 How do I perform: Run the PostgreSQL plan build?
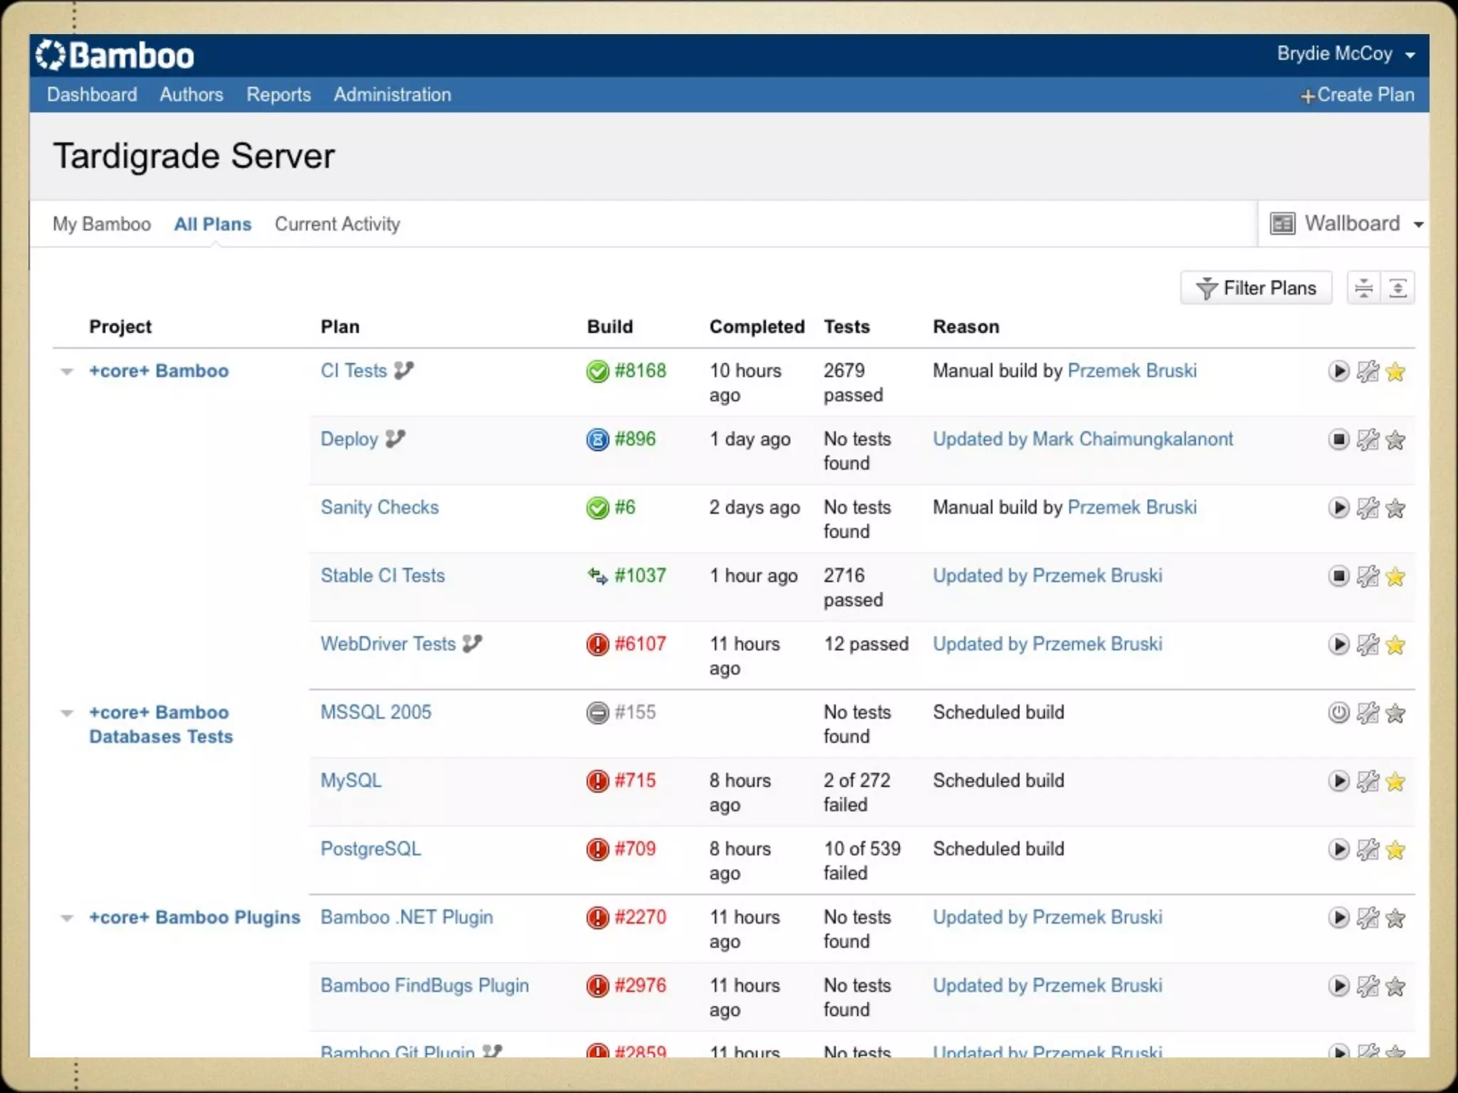(1338, 850)
